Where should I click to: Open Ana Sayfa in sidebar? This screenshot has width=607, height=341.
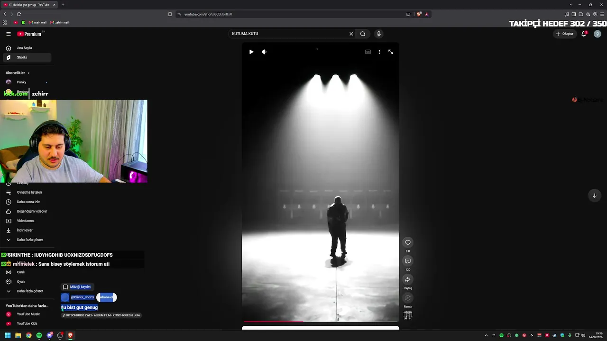point(27,48)
